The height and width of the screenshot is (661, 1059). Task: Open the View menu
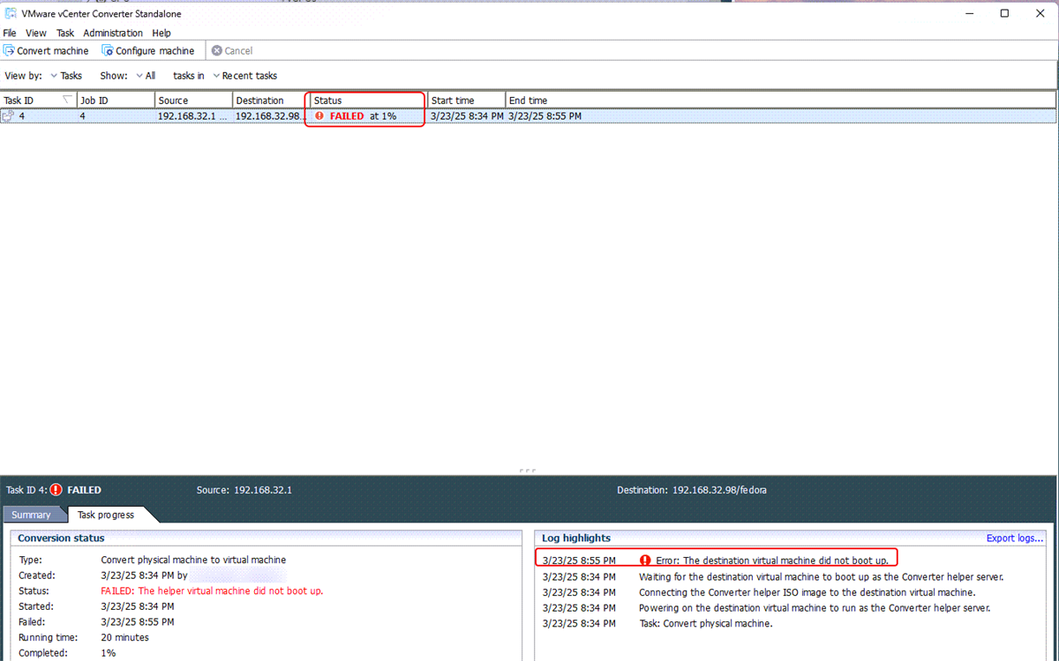click(x=36, y=33)
